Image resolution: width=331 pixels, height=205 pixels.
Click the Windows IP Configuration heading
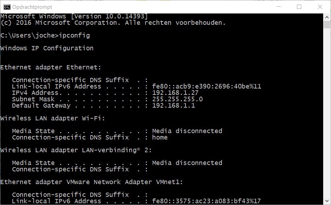(47, 48)
